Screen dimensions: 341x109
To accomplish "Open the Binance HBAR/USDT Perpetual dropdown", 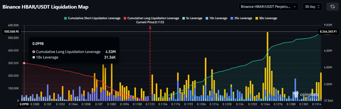I will coord(268,7).
